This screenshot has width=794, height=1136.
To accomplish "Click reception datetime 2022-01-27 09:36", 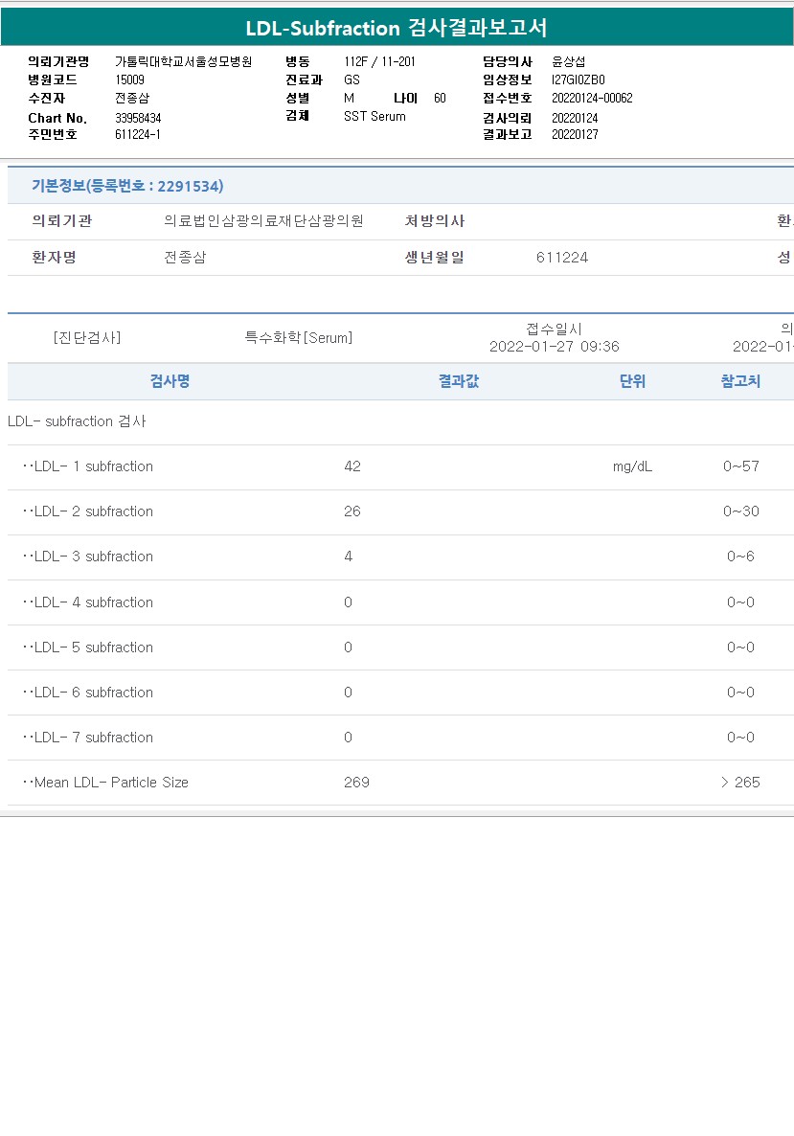I will [x=555, y=347].
